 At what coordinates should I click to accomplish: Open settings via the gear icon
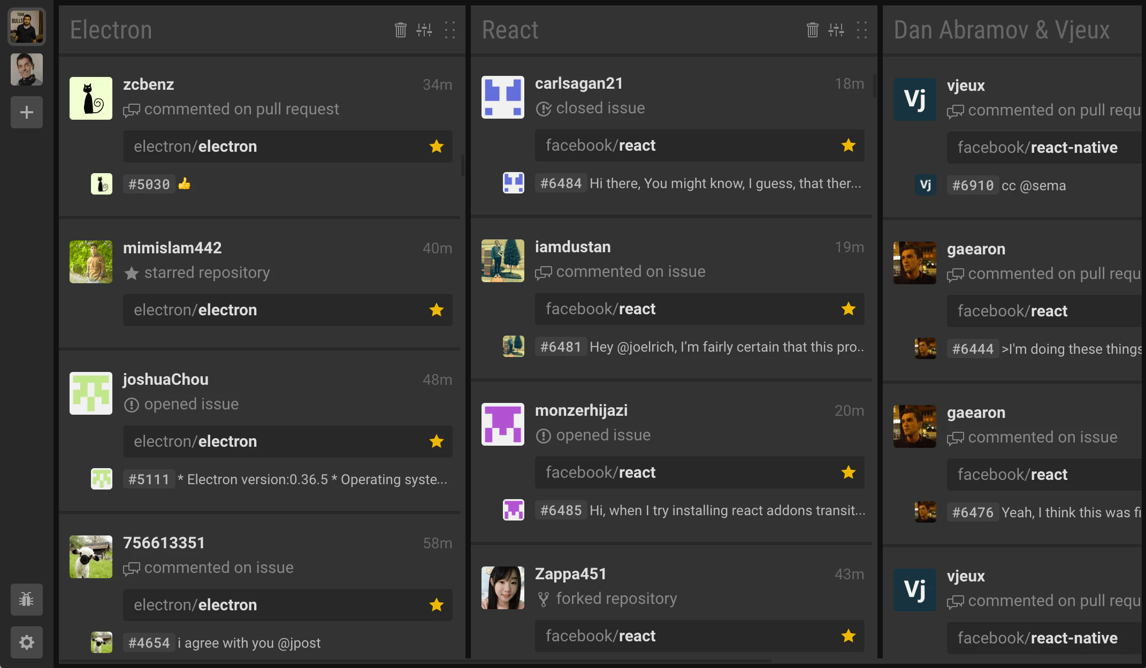coord(26,642)
